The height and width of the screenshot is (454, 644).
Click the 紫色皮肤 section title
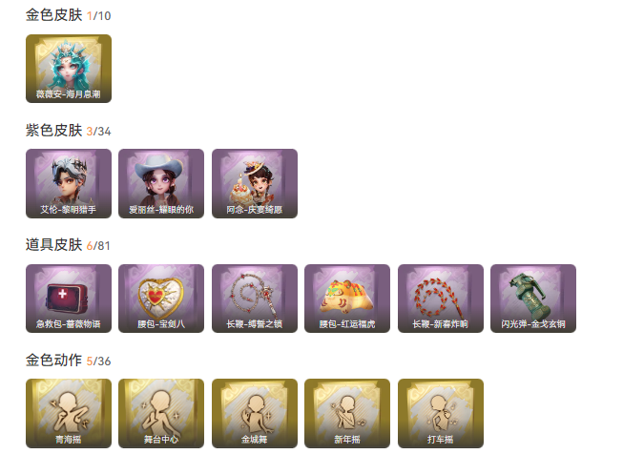click(53, 131)
